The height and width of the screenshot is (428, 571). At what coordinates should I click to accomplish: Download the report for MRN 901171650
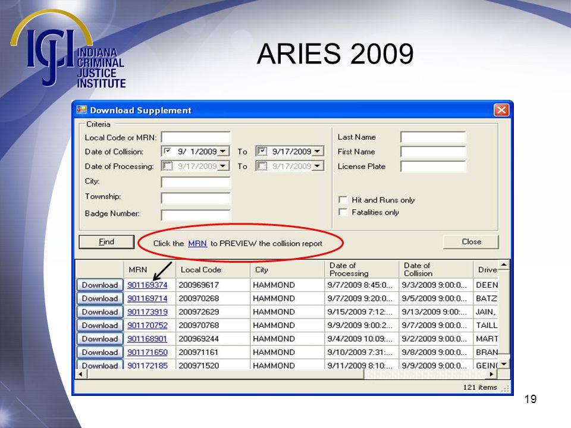100,353
